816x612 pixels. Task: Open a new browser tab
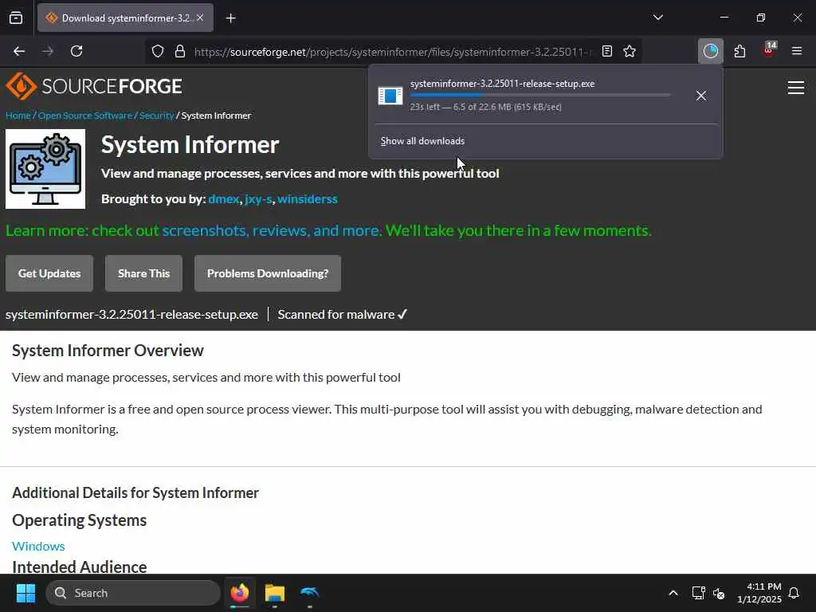(231, 18)
